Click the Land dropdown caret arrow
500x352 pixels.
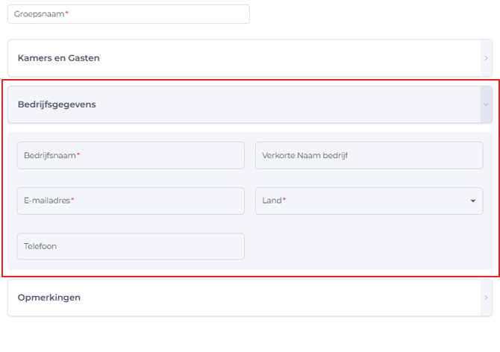472,201
